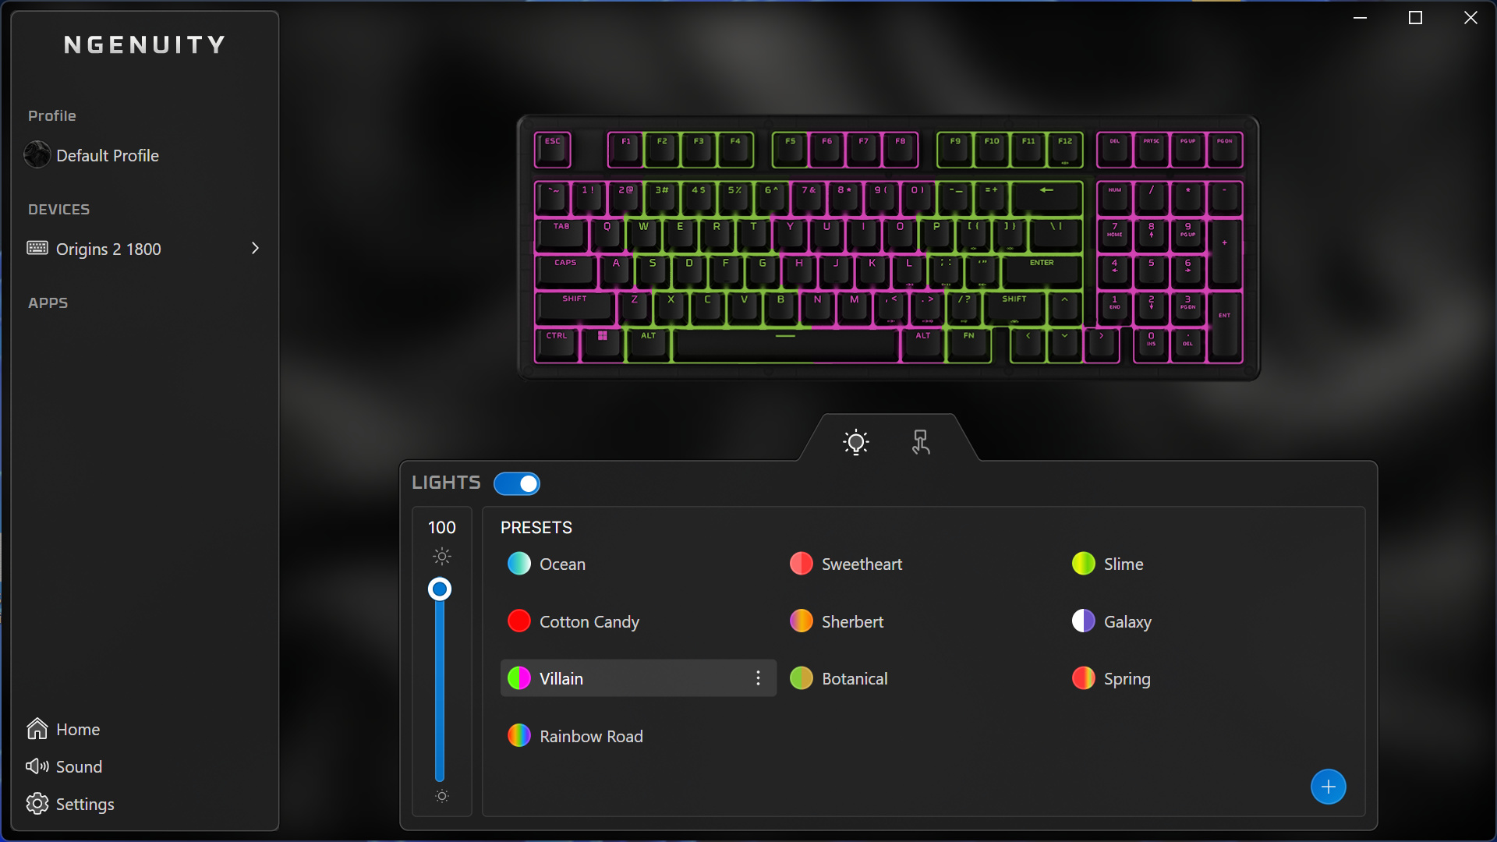
Task: Expand Origins 2 1800 device chevron
Action: [255, 249]
